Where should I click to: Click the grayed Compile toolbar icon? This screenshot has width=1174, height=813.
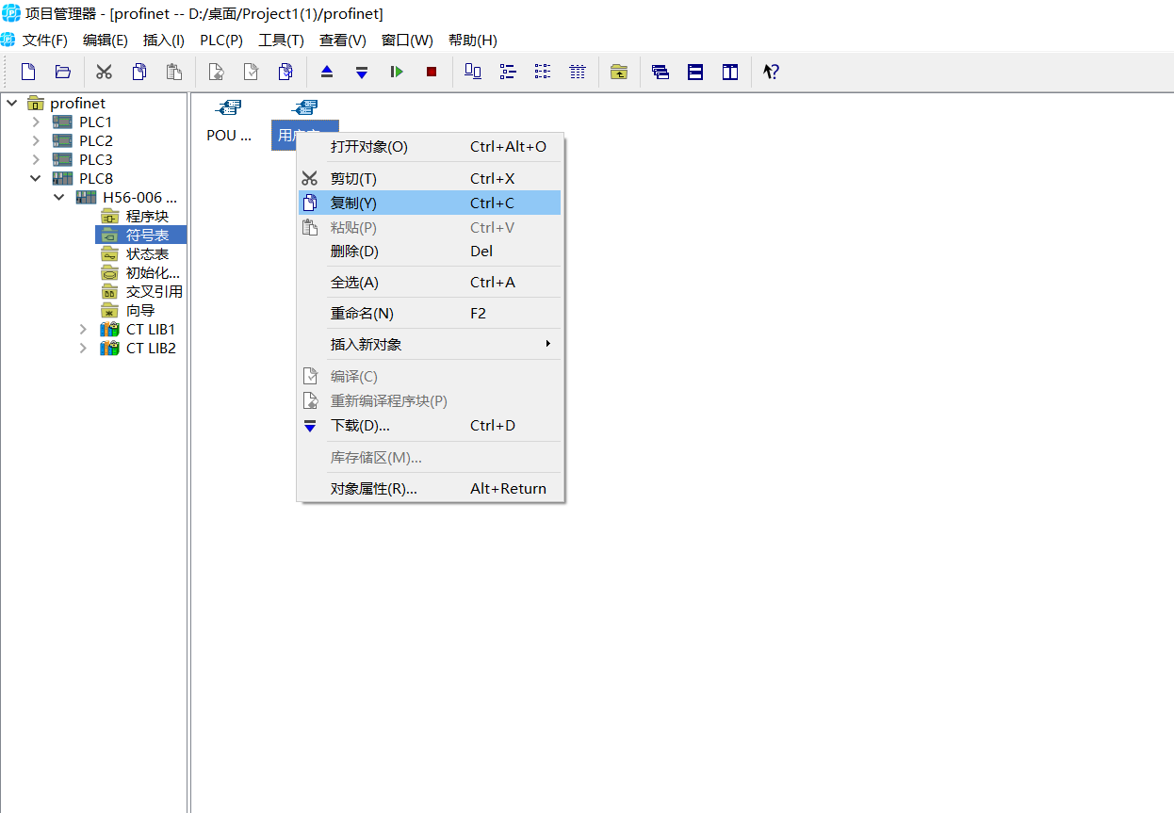coord(217,72)
